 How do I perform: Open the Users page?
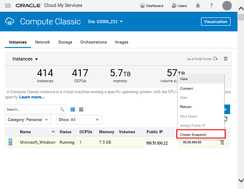[x=179, y=6]
